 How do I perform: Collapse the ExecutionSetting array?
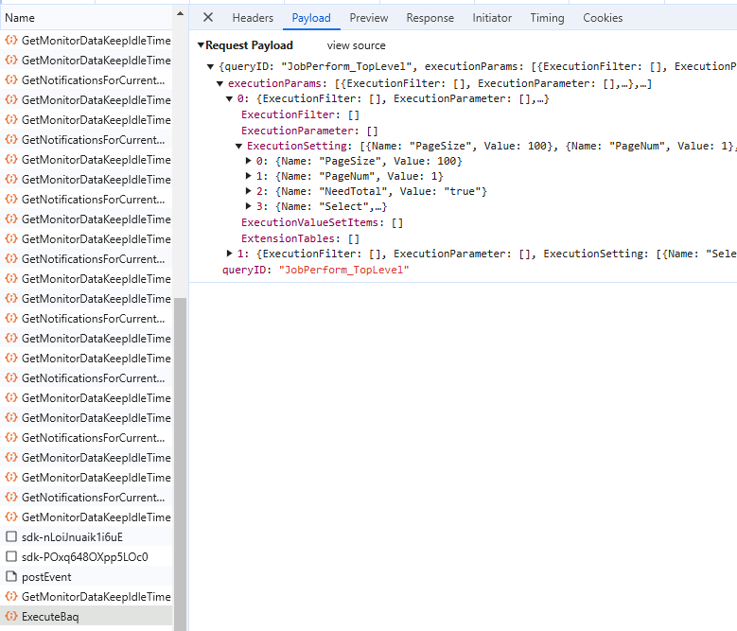[x=238, y=147]
